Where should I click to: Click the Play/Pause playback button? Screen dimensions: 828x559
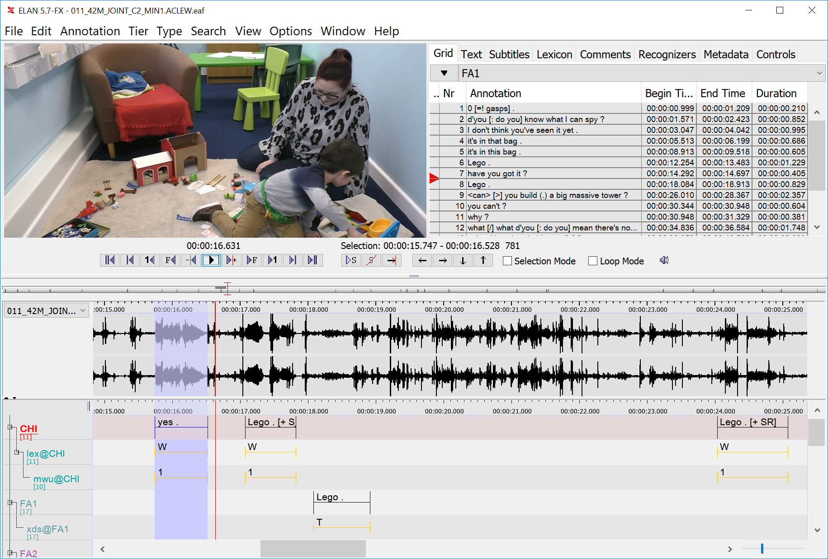coord(211,260)
